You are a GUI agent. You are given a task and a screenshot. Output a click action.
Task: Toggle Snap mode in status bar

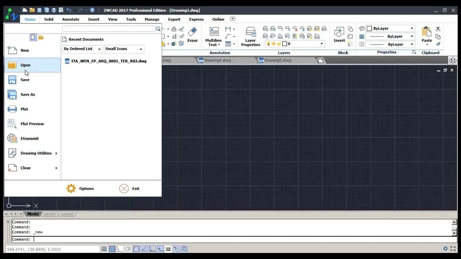[104, 249]
